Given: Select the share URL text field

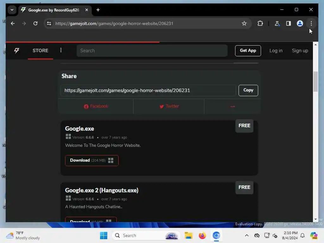Looking at the screenshot, I should tap(148, 90).
